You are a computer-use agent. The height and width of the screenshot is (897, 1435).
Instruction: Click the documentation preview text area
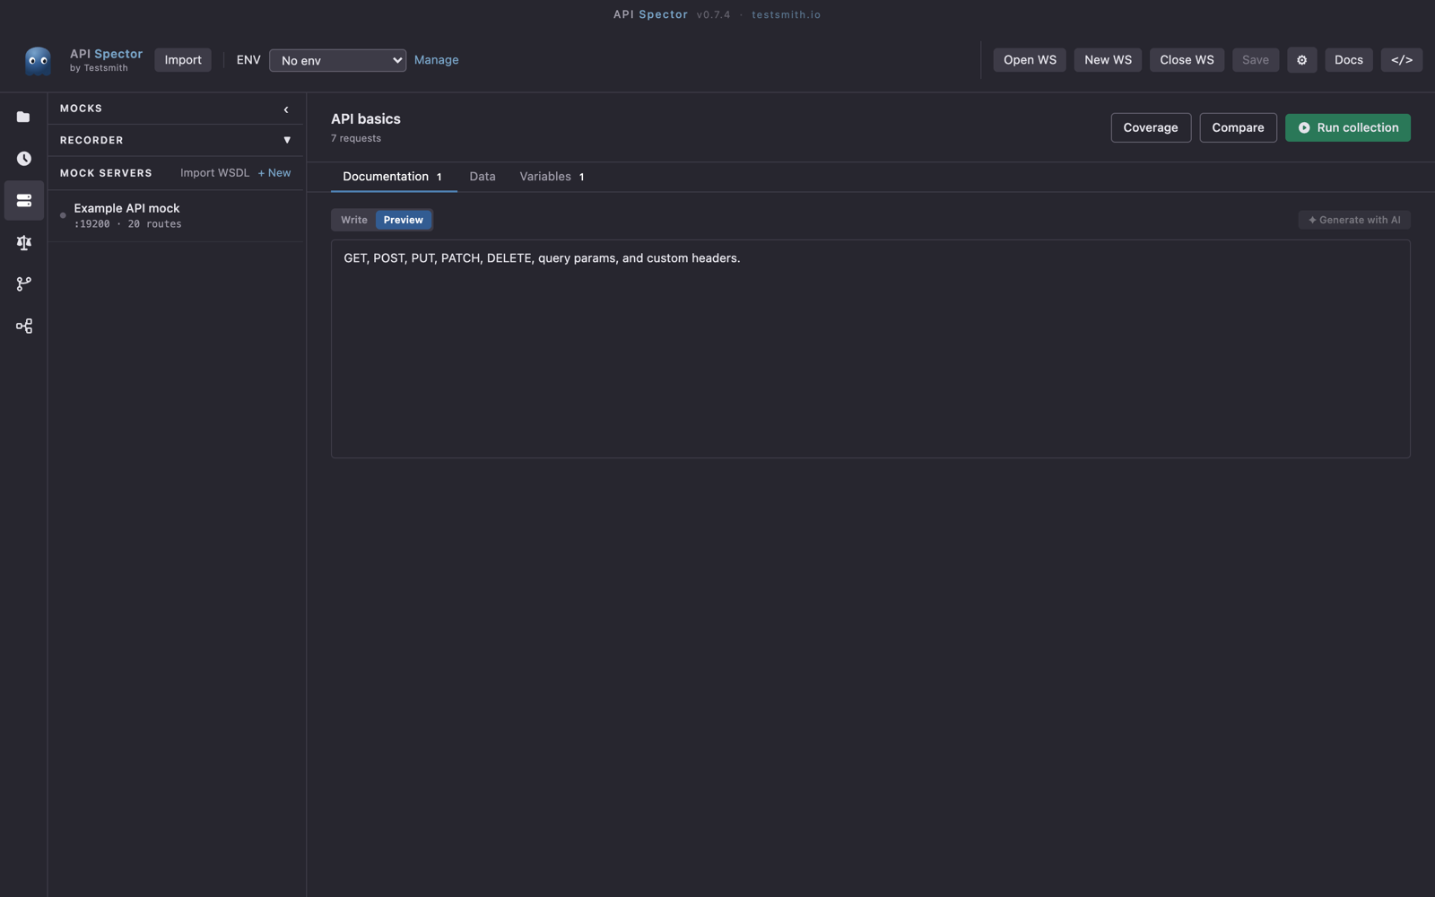[870, 349]
